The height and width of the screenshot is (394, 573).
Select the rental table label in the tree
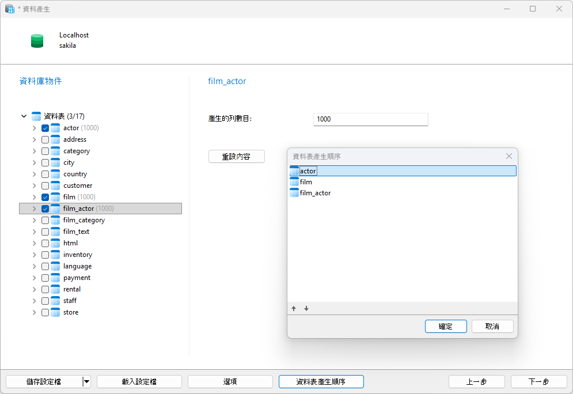(x=72, y=289)
